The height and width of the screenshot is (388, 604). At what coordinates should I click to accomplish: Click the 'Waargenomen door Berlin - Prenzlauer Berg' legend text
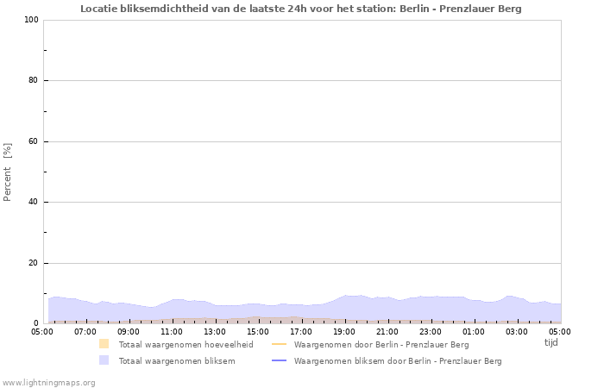pos(381,344)
